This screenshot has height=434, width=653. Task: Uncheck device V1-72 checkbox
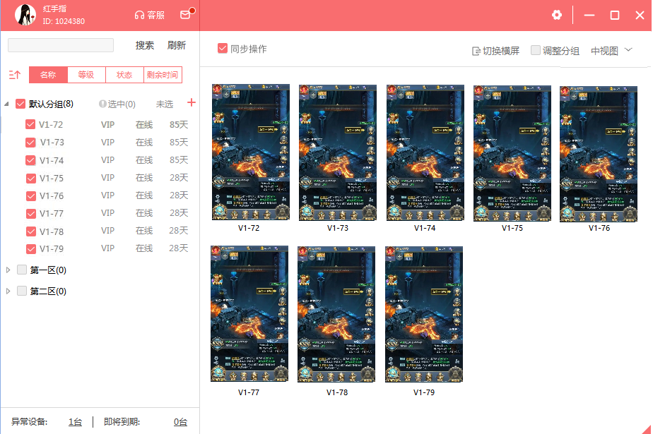click(x=30, y=124)
